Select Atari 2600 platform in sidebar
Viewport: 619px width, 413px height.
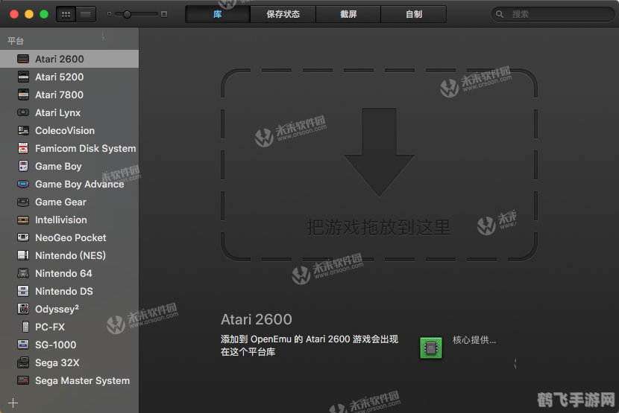point(69,59)
